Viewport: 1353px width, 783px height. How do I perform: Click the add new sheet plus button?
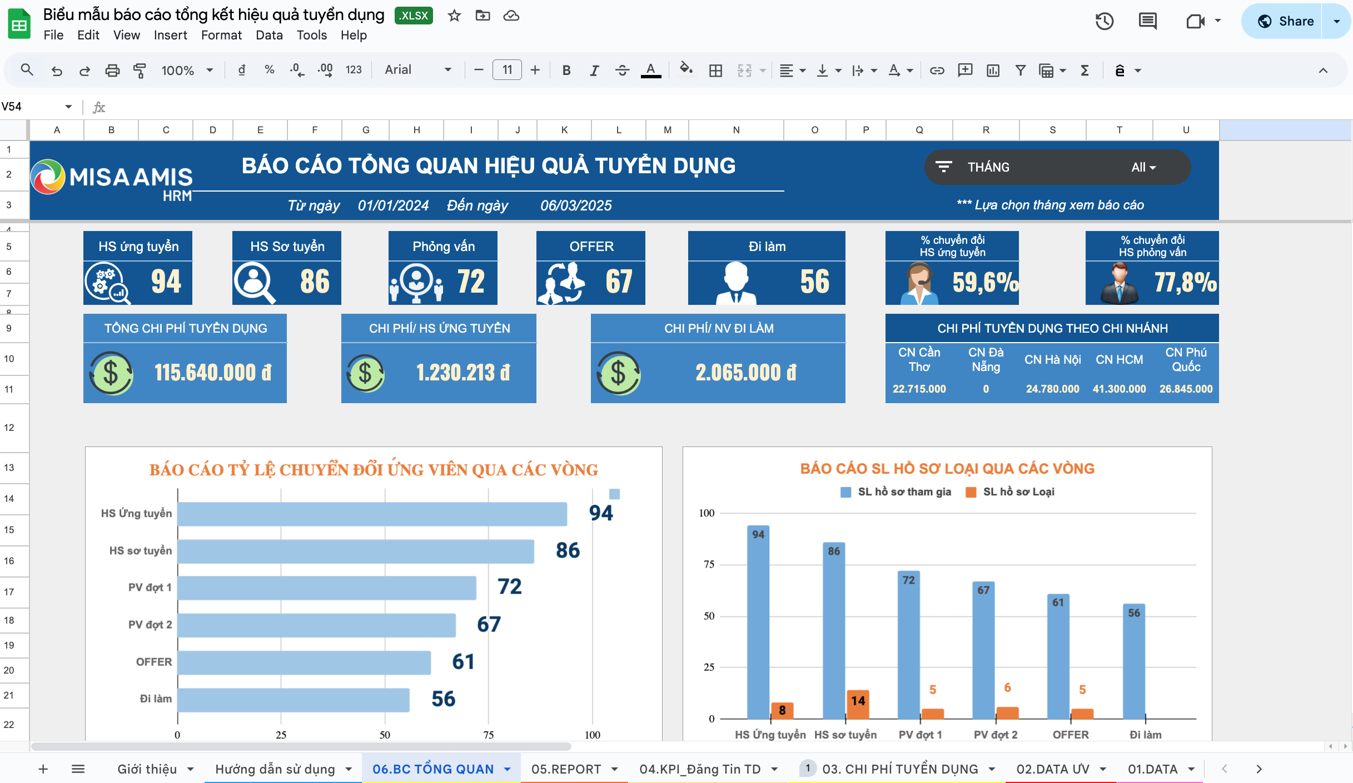coord(43,769)
